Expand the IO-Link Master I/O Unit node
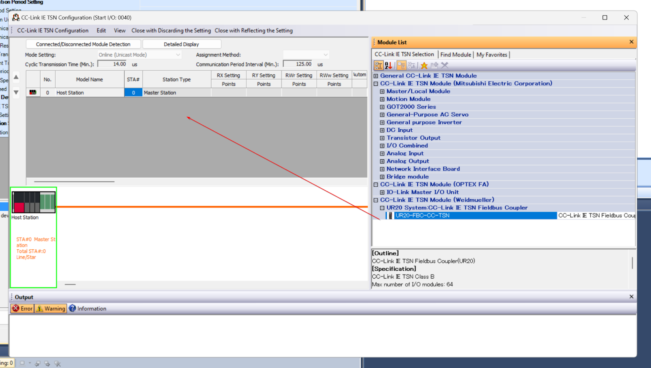This screenshot has width=651, height=368. 382,192
